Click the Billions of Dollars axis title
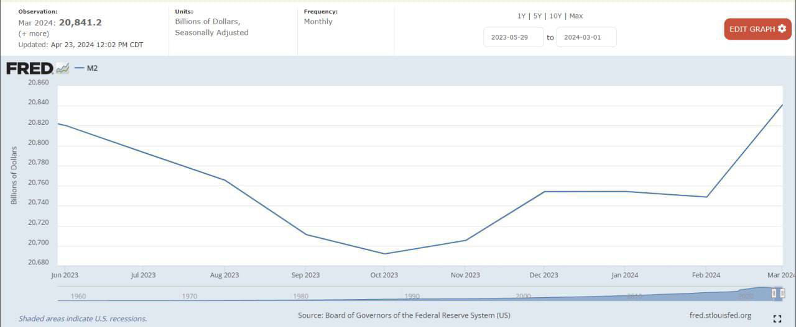The image size is (796, 327). pos(14,176)
